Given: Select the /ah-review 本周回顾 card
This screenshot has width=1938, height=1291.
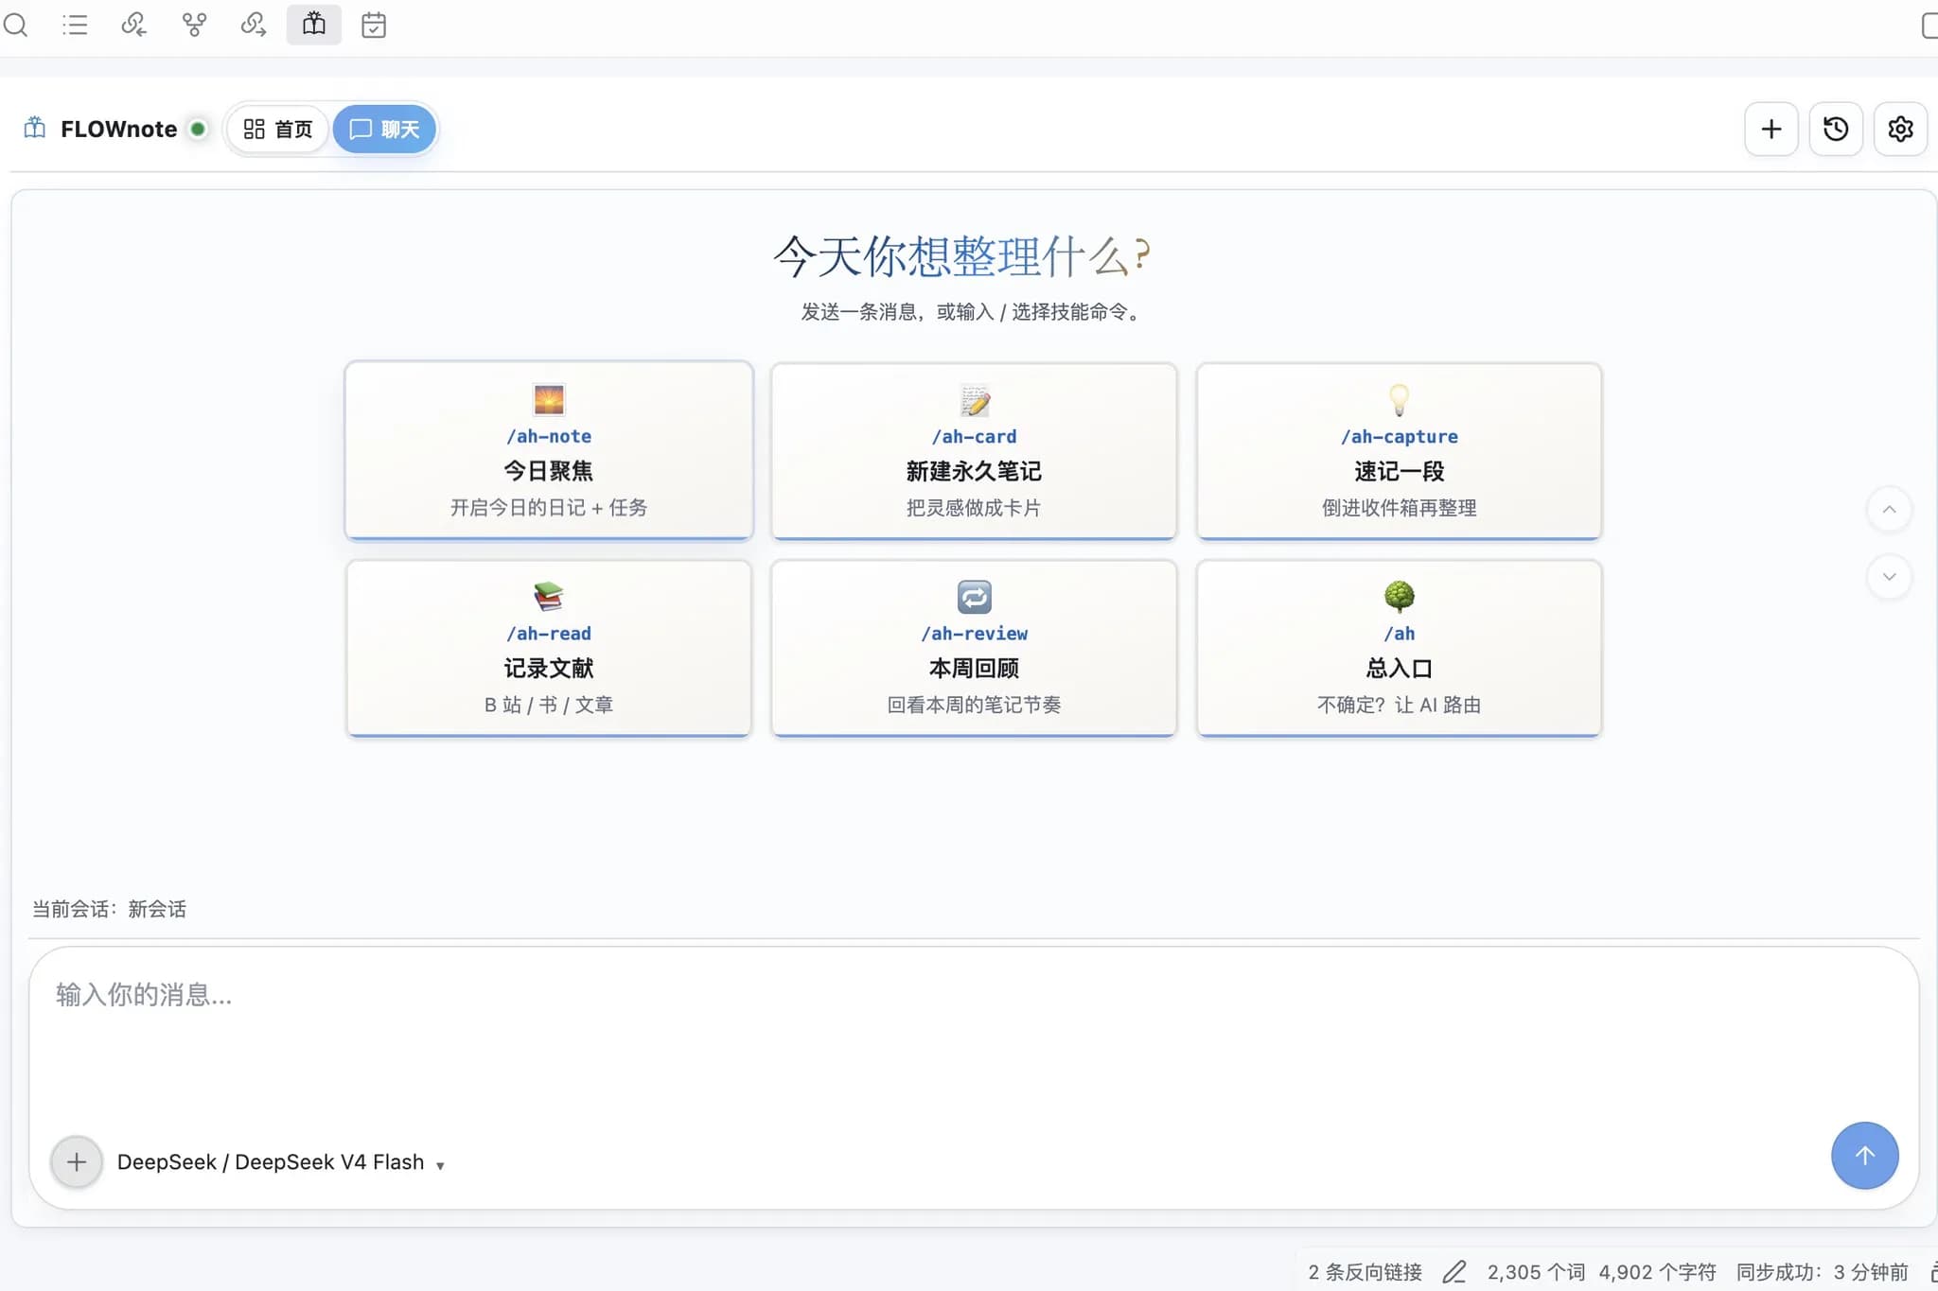Looking at the screenshot, I should tap(974, 648).
